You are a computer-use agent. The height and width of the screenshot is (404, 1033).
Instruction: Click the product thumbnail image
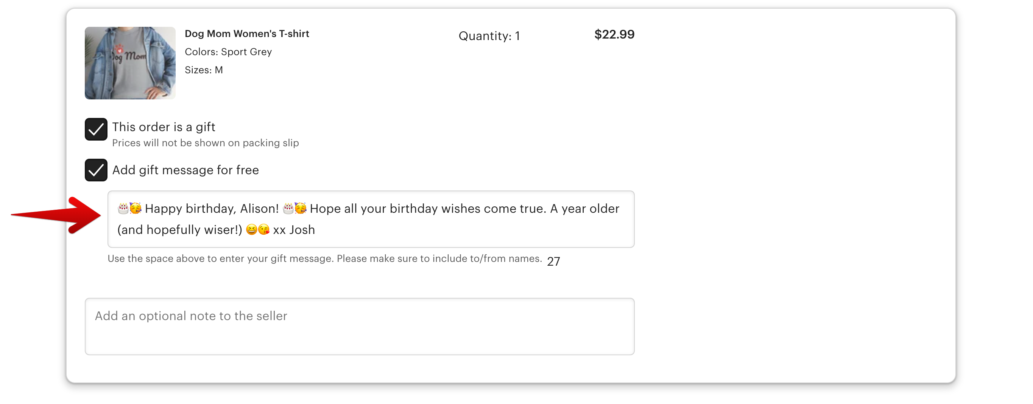click(x=130, y=63)
